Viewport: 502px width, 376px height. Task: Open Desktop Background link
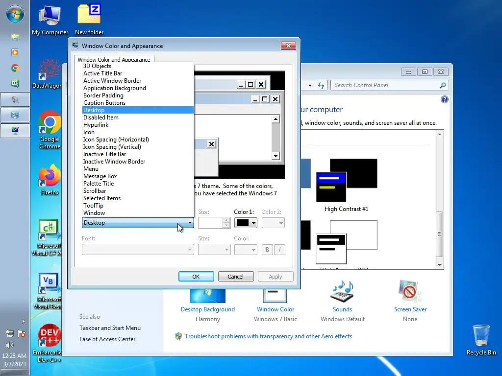coord(208,309)
